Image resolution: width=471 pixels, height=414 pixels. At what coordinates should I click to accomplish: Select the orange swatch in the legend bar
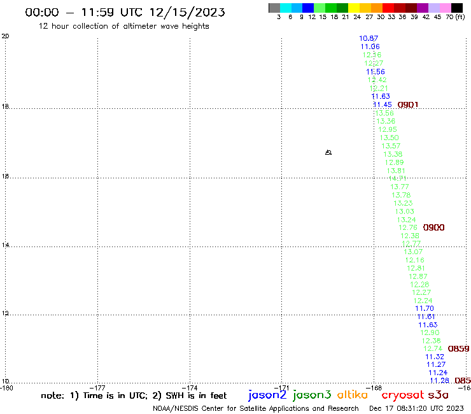[x=376, y=8]
